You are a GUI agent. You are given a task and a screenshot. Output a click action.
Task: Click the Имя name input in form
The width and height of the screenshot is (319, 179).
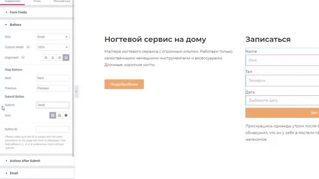pos(282,60)
